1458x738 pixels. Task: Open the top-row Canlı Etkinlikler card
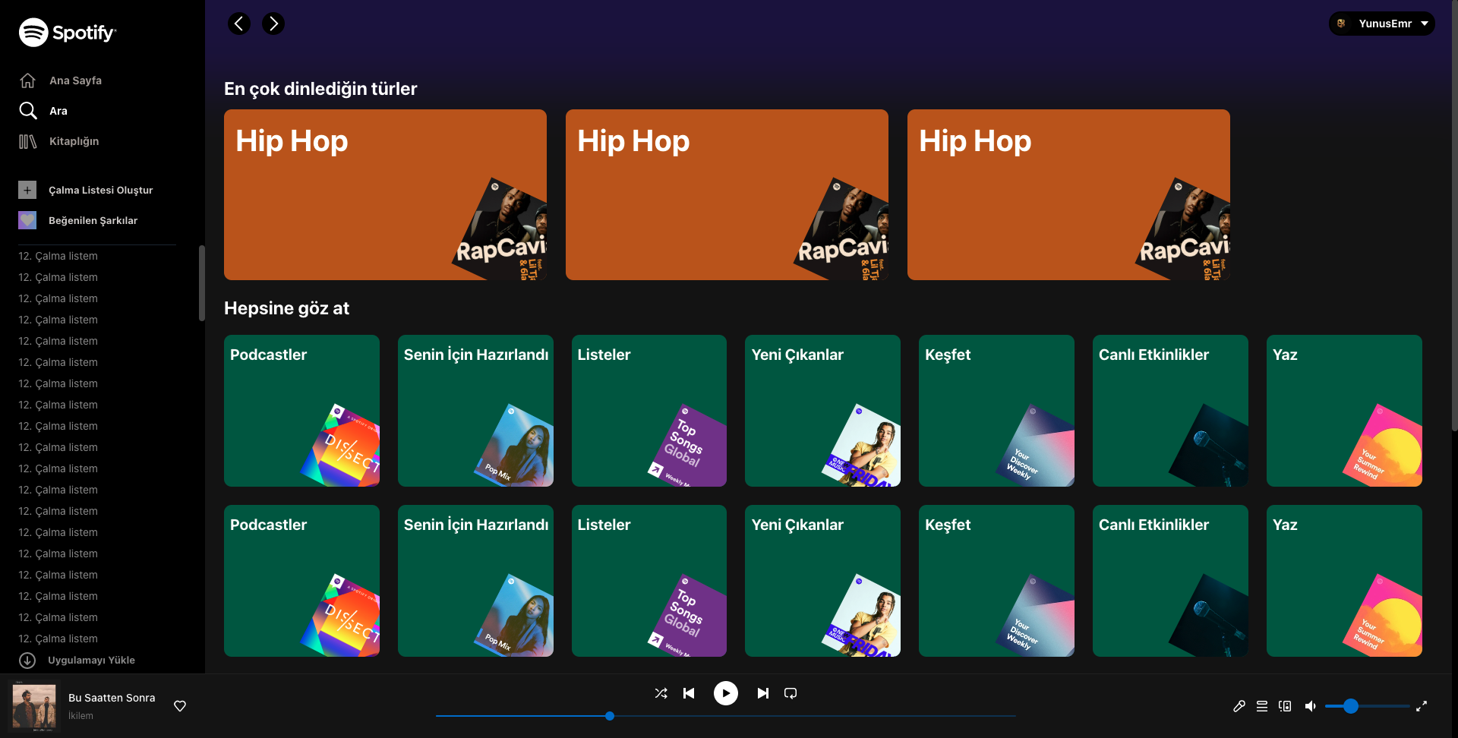coord(1170,411)
